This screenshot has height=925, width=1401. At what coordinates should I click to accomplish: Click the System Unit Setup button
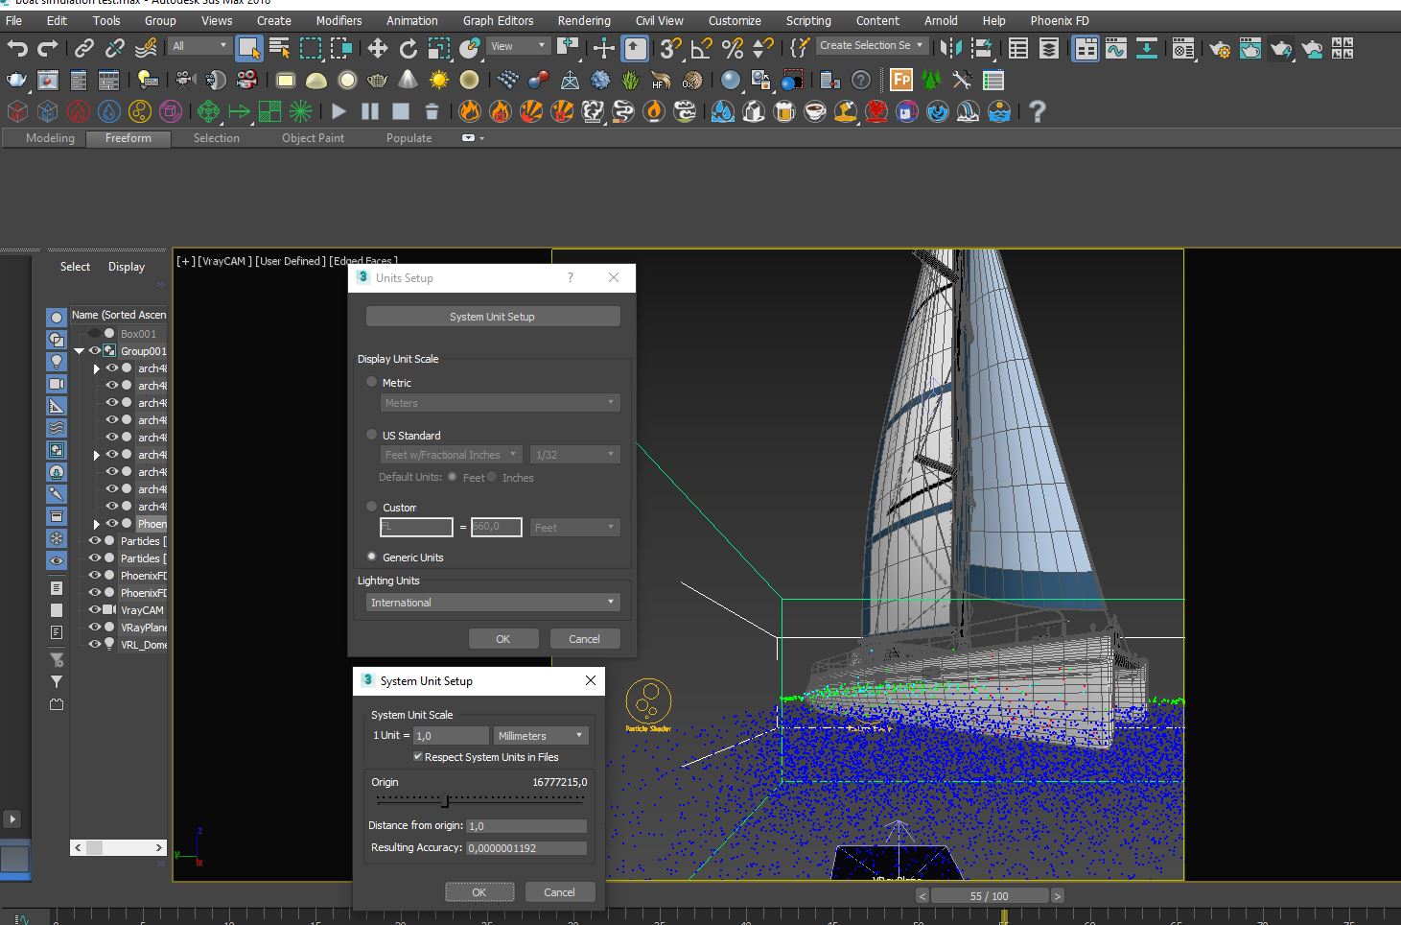[492, 316]
